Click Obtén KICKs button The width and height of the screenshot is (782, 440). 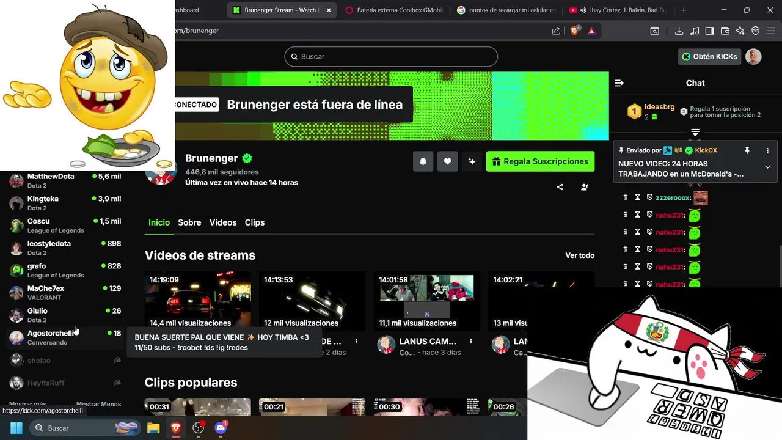[709, 56]
